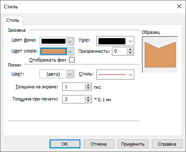This screenshot has width=186, height=152.
Task: Click the Цвет фона label
Action: pos(24,40)
